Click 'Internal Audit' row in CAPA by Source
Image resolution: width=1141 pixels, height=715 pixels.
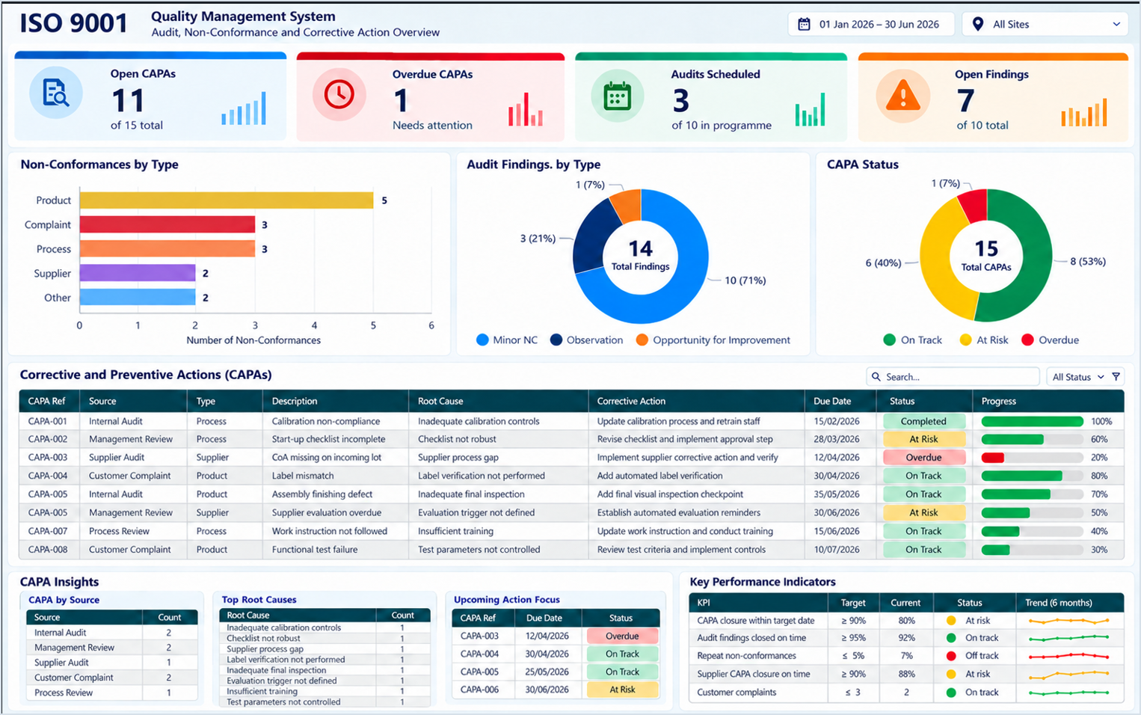point(112,633)
